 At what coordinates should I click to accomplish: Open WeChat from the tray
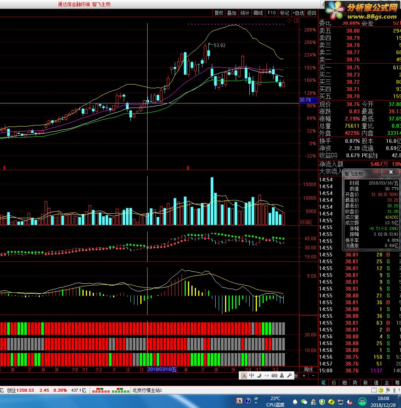(x=304, y=402)
